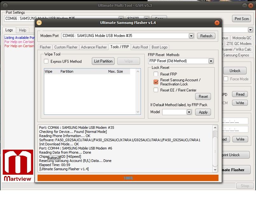Tick the Reset EE / Rent Center checkbox

pyautogui.click(x=156, y=90)
